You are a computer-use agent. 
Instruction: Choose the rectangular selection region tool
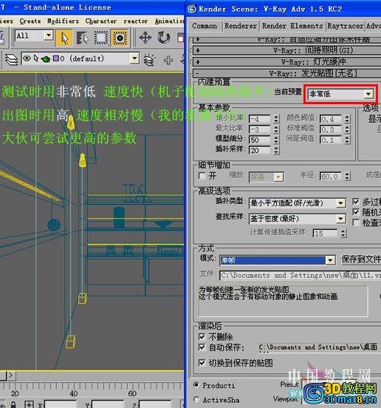click(101, 38)
